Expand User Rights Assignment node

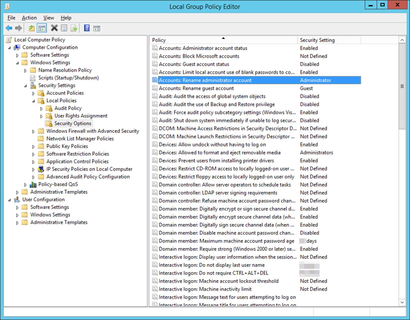pos(42,116)
